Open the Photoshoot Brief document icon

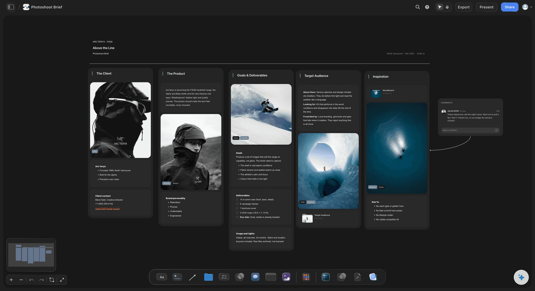[26, 7]
